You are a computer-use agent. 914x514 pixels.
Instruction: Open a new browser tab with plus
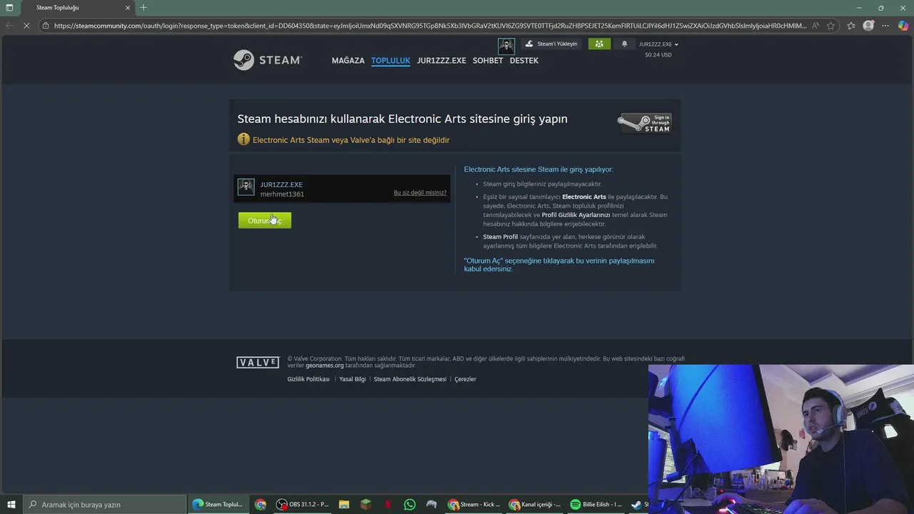144,7
